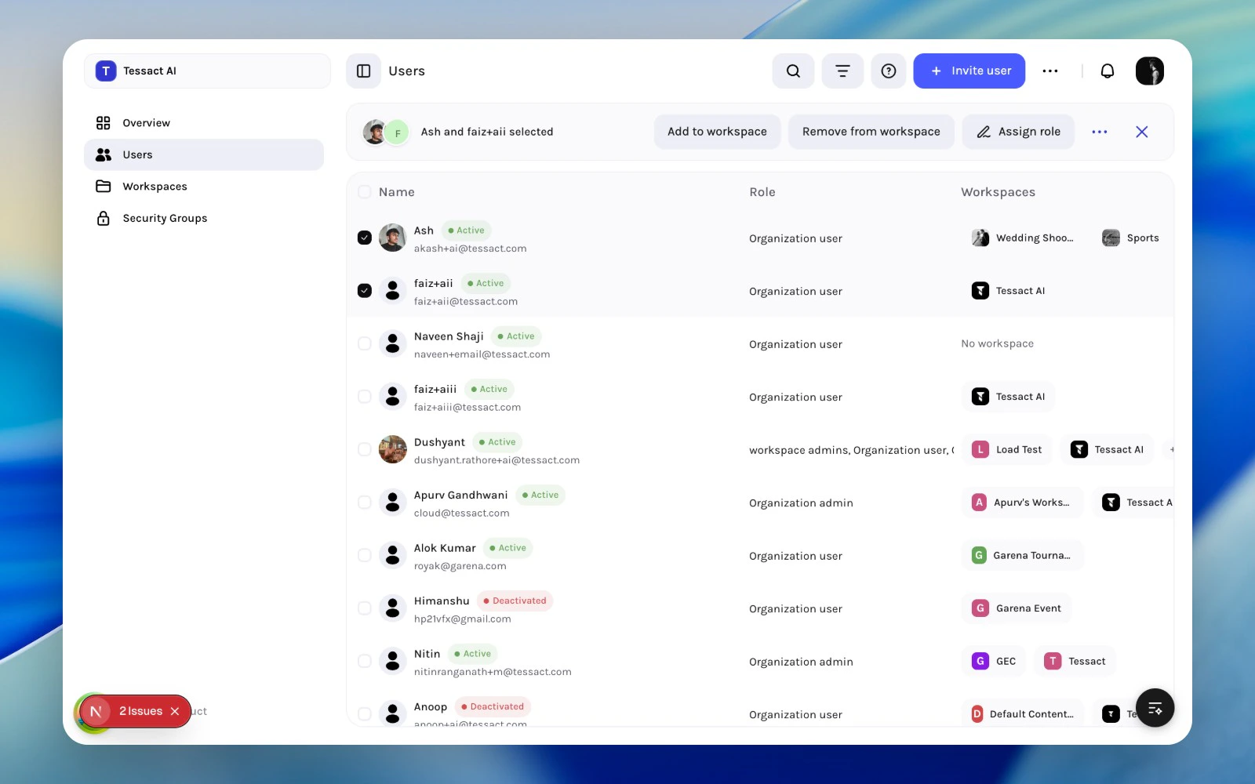Click email cloud@tessact.com
Viewport: 1255px width, 784px height.
coord(462,514)
